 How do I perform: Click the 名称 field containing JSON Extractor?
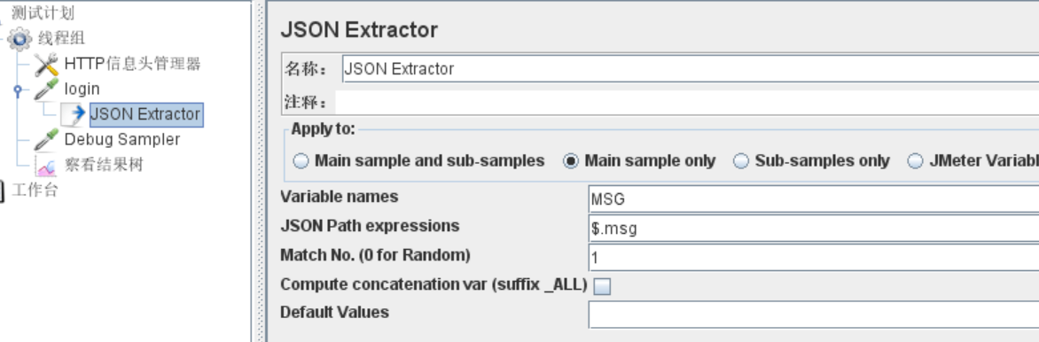[x=691, y=69]
